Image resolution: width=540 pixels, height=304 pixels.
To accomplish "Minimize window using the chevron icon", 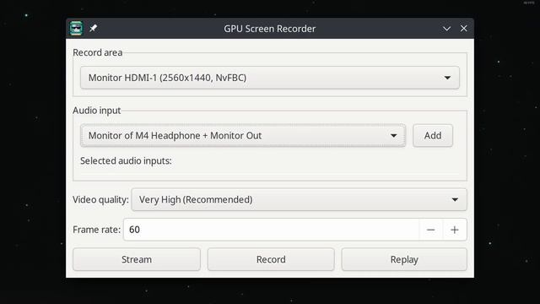I will point(446,29).
